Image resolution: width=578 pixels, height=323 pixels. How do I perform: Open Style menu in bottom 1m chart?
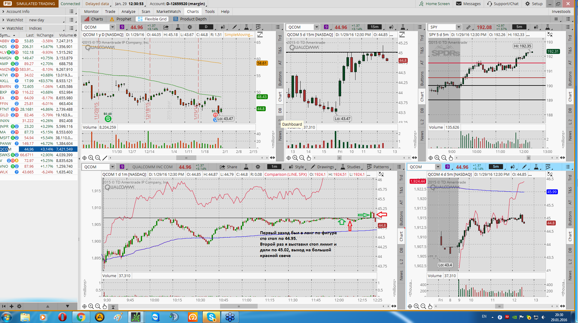(296, 167)
